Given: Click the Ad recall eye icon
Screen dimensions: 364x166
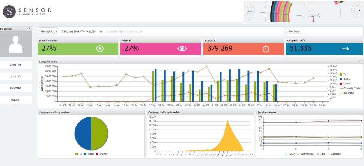Looking at the screenshot, I should [182, 48].
